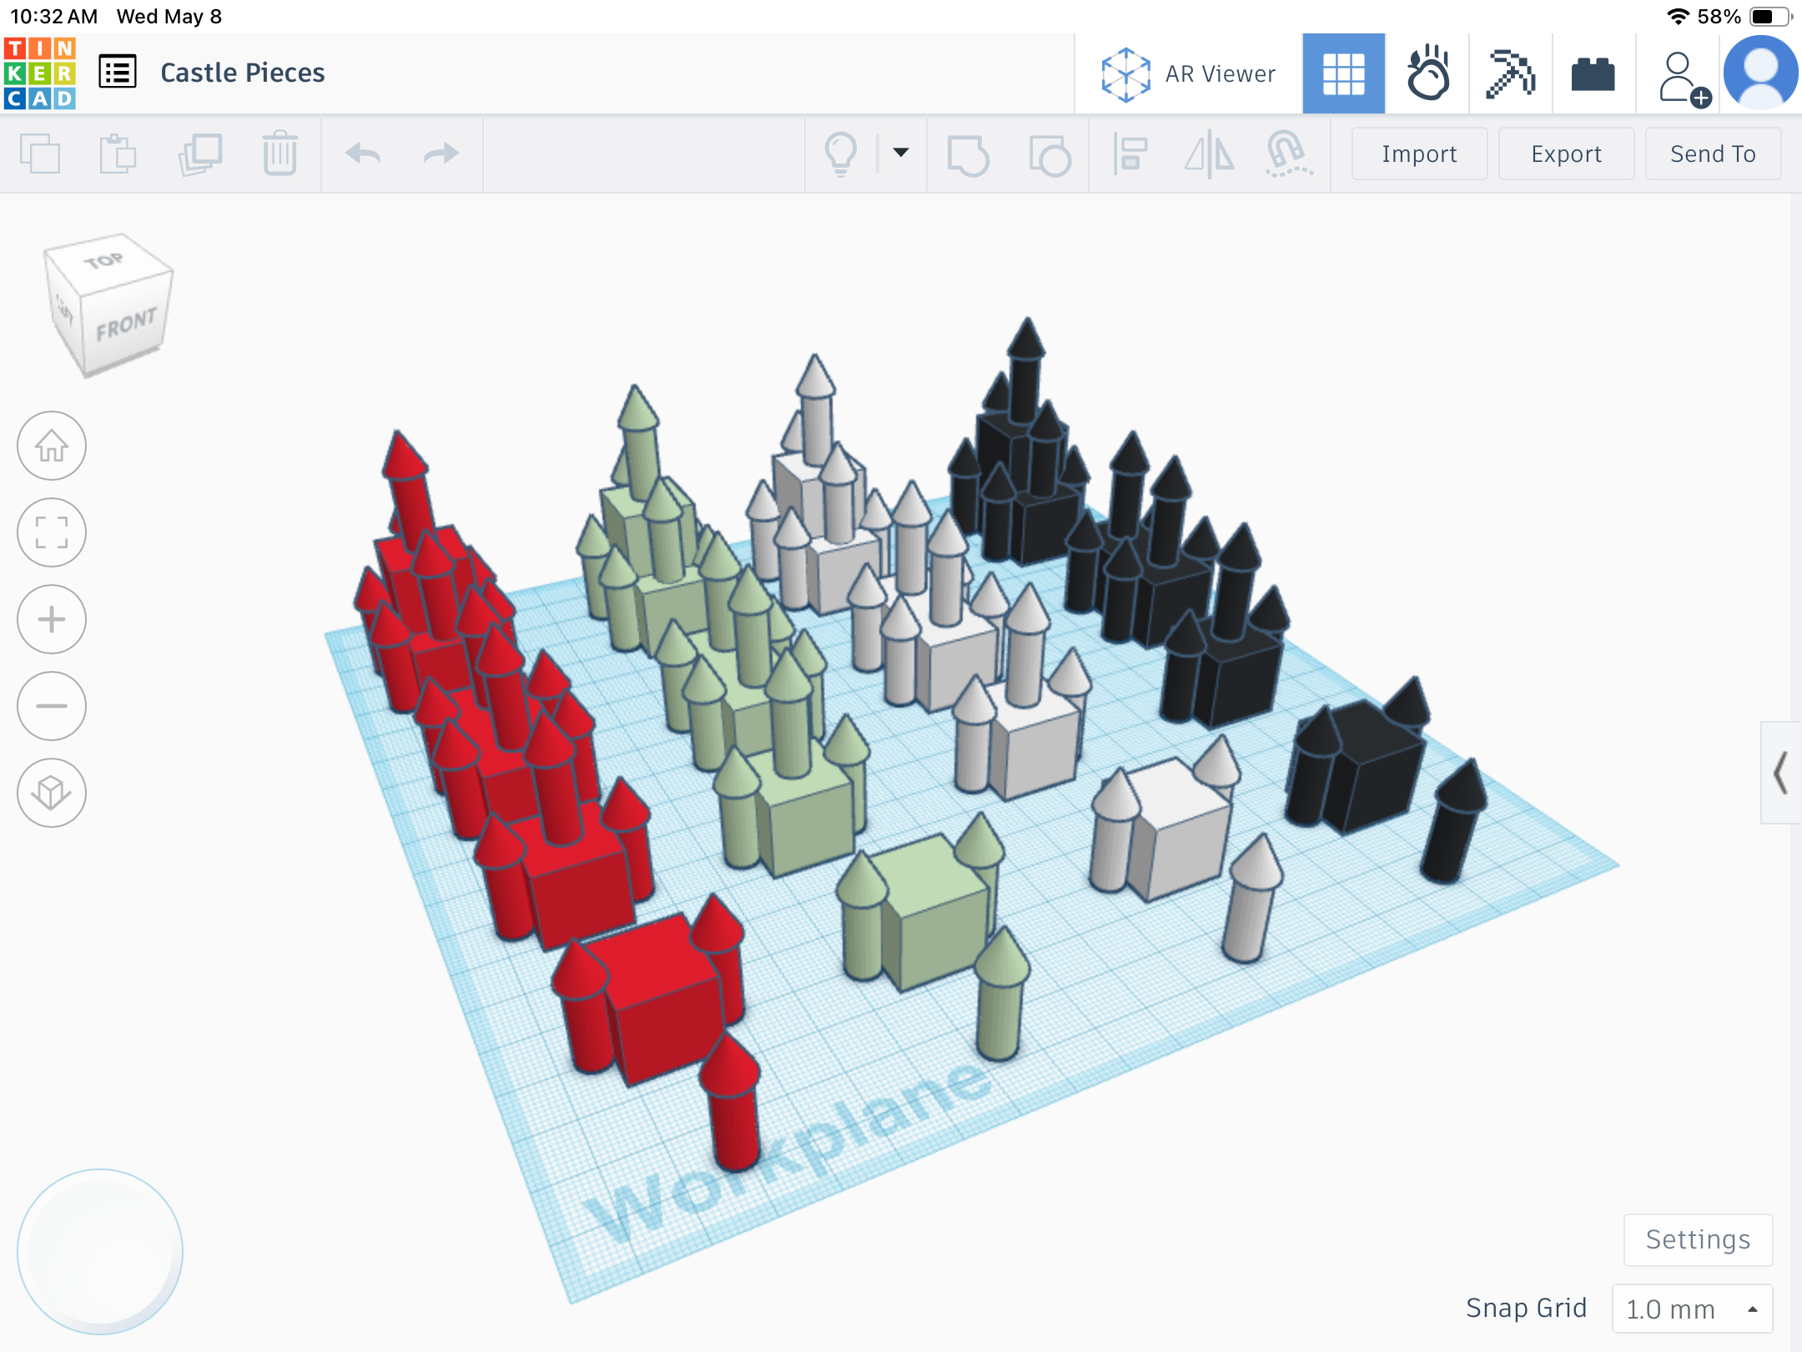This screenshot has width=1802, height=1352.
Task: Expand the visibility options dropdown arrow
Action: click(x=901, y=152)
